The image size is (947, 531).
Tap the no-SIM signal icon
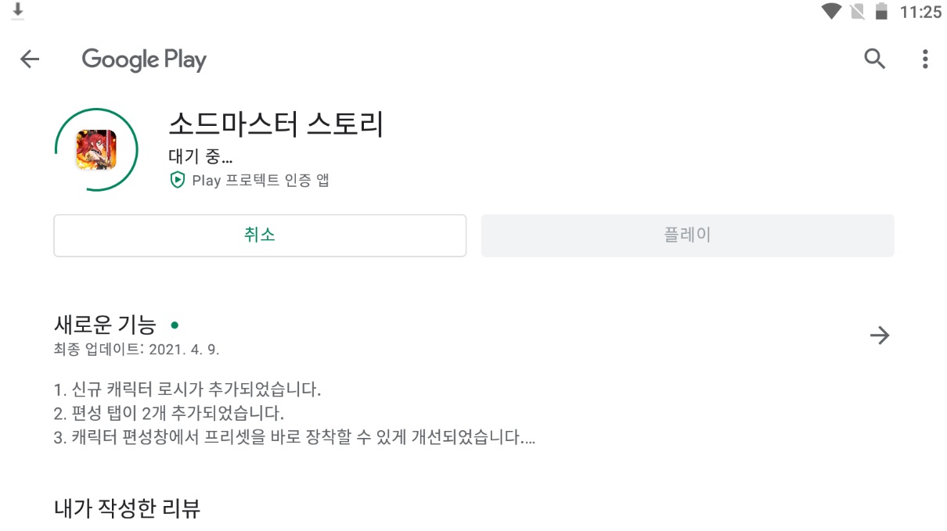pyautogui.click(x=857, y=12)
